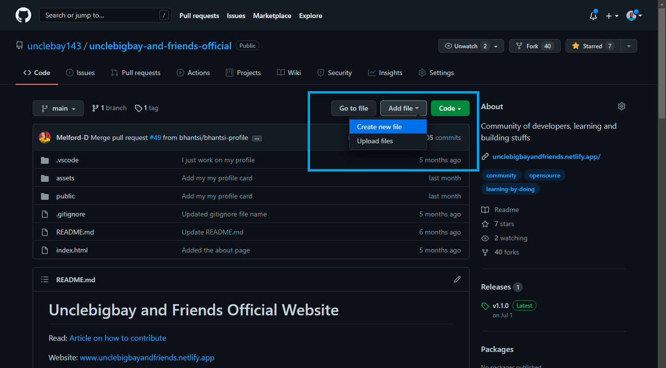This screenshot has height=368, width=666.
Task: Open the user avatar menu
Action: 634,16
